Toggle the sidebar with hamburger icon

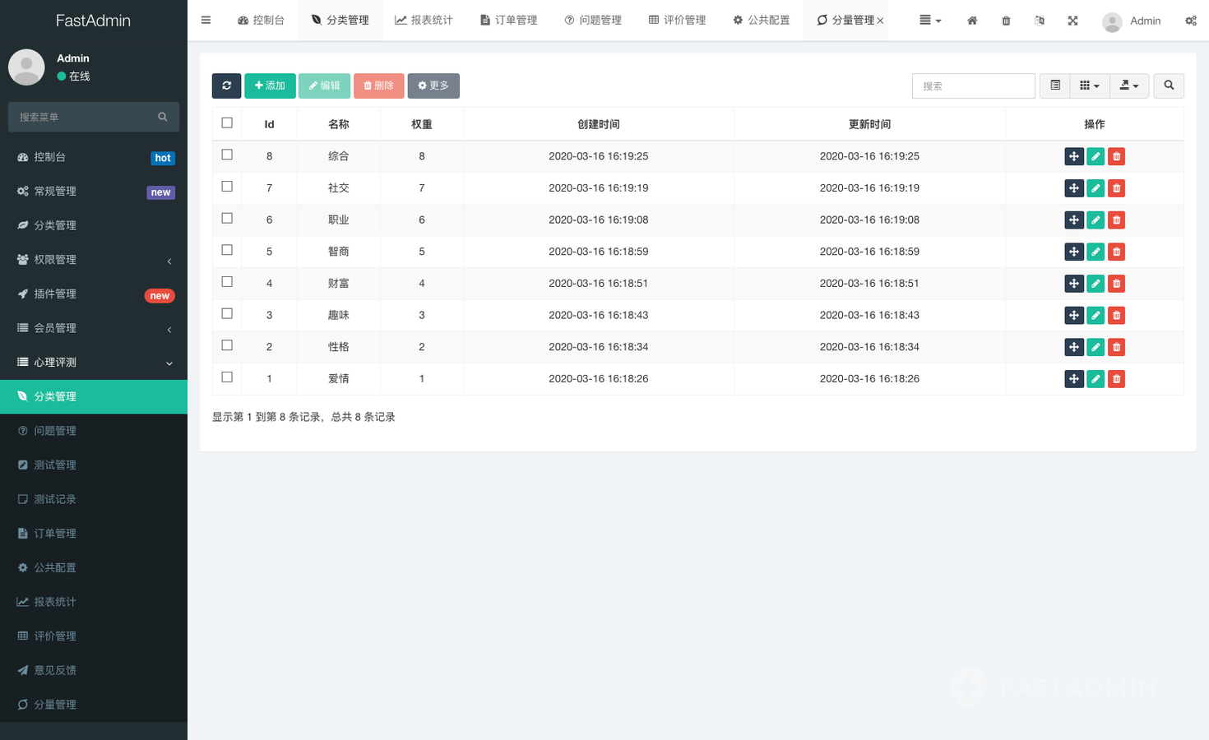[206, 21]
